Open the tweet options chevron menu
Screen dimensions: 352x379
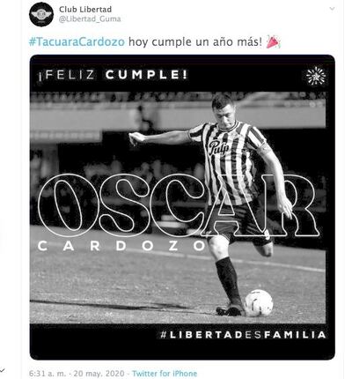[332, 9]
